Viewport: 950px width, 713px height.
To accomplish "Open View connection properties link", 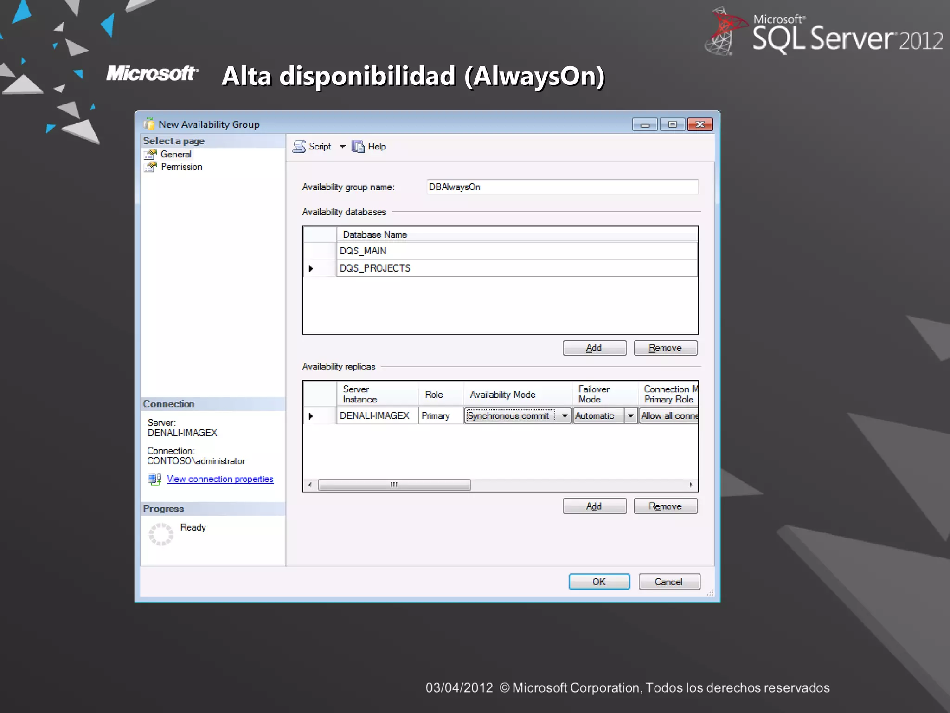I will tap(220, 479).
